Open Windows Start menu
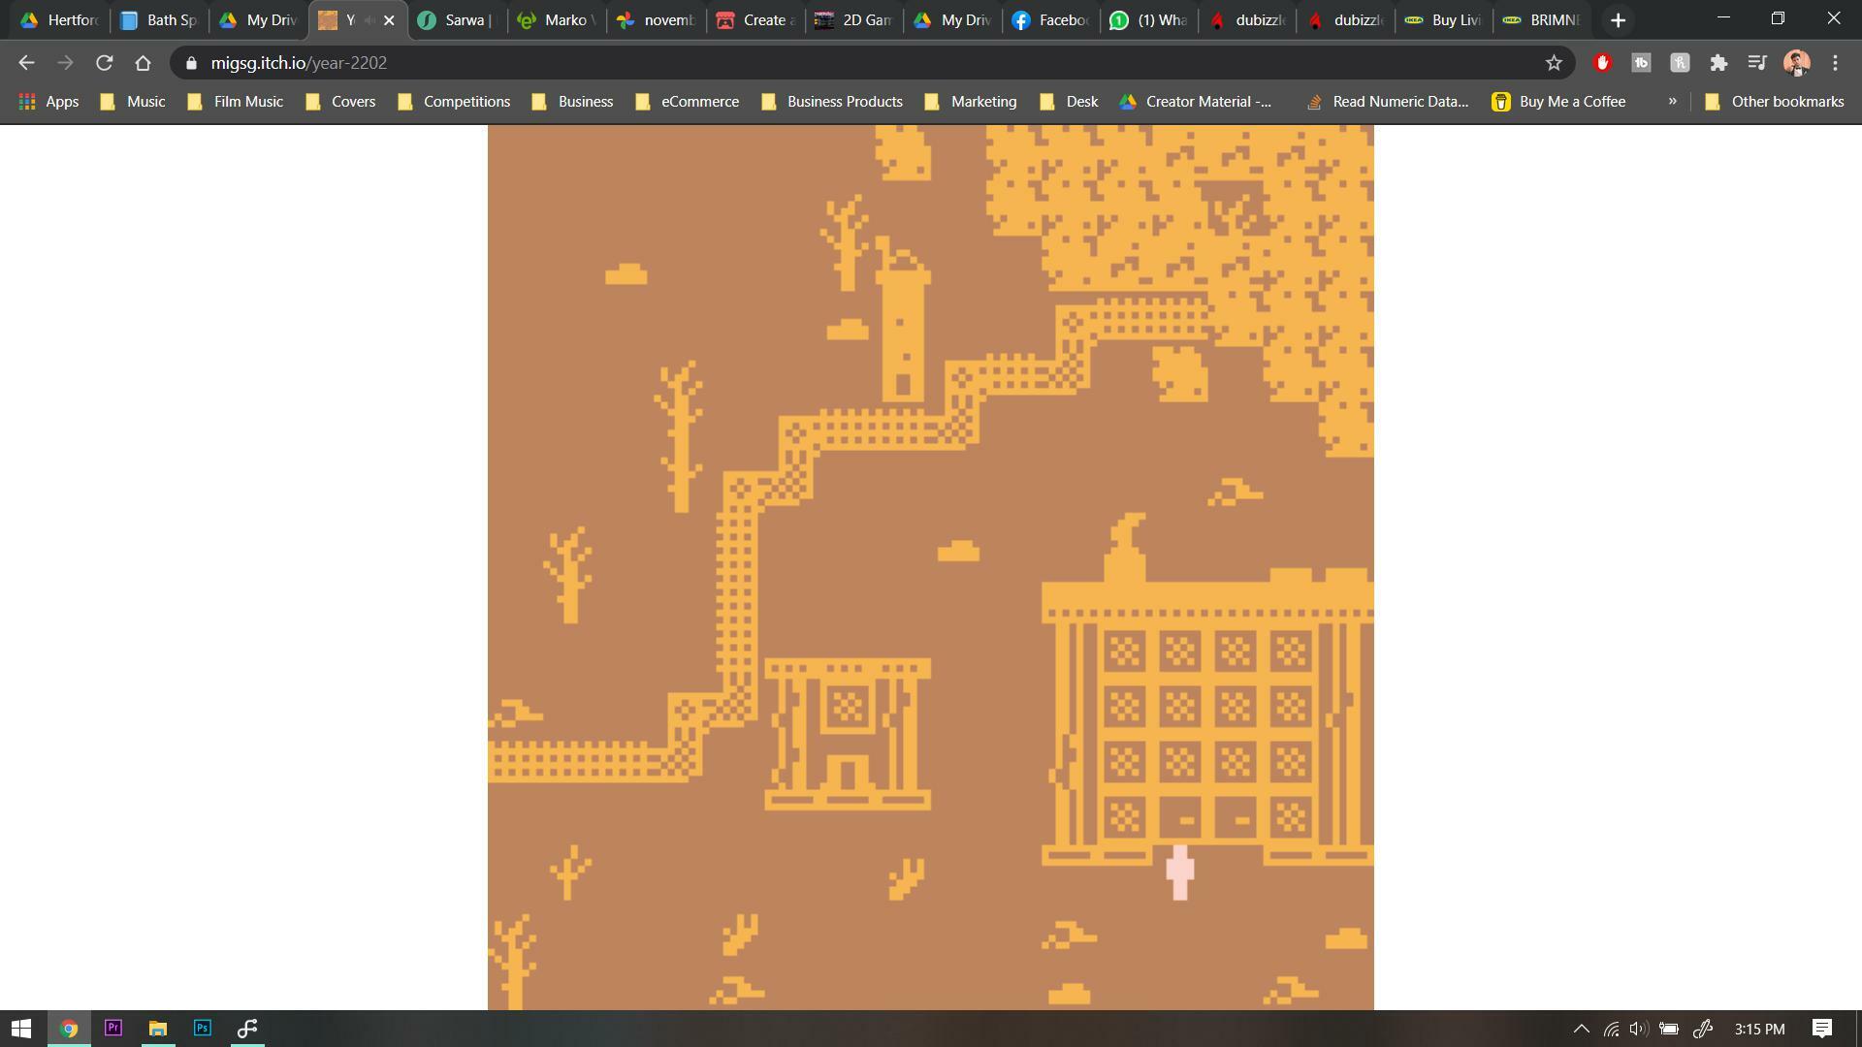 [21, 1029]
